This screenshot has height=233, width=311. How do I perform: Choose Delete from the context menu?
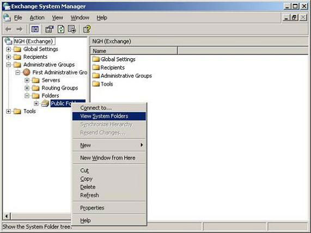[109, 187]
